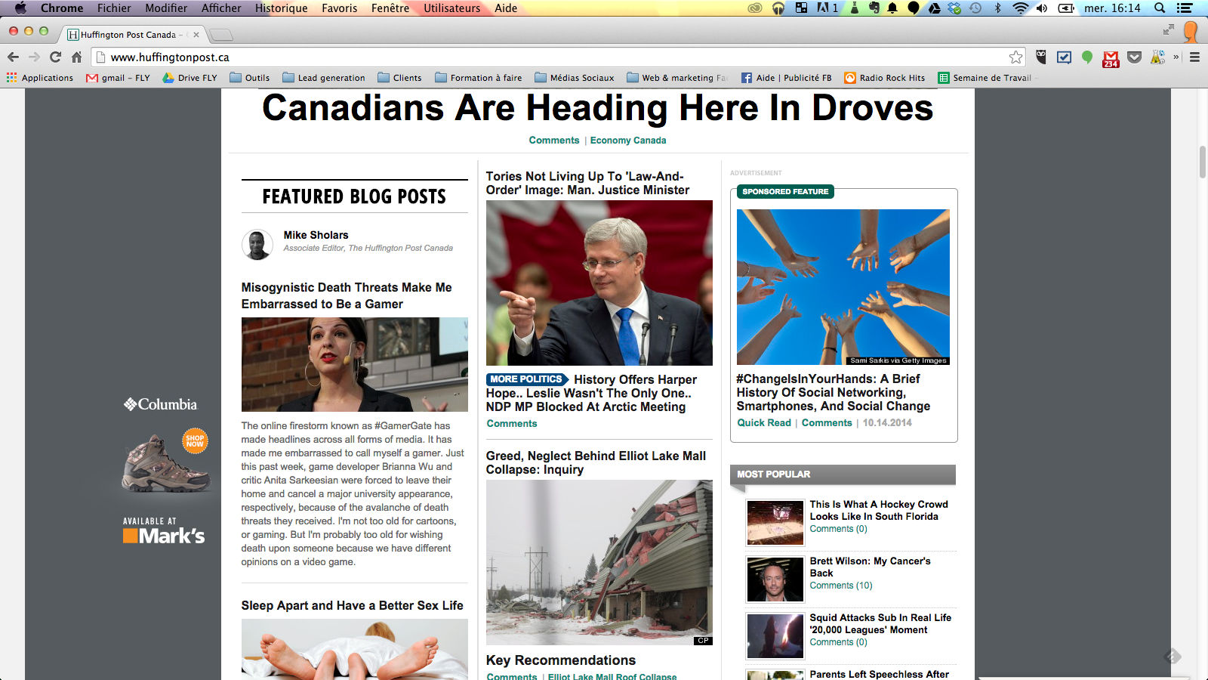Expand the Web & marketing bookmark folder
The height and width of the screenshot is (680, 1208).
(x=677, y=78)
